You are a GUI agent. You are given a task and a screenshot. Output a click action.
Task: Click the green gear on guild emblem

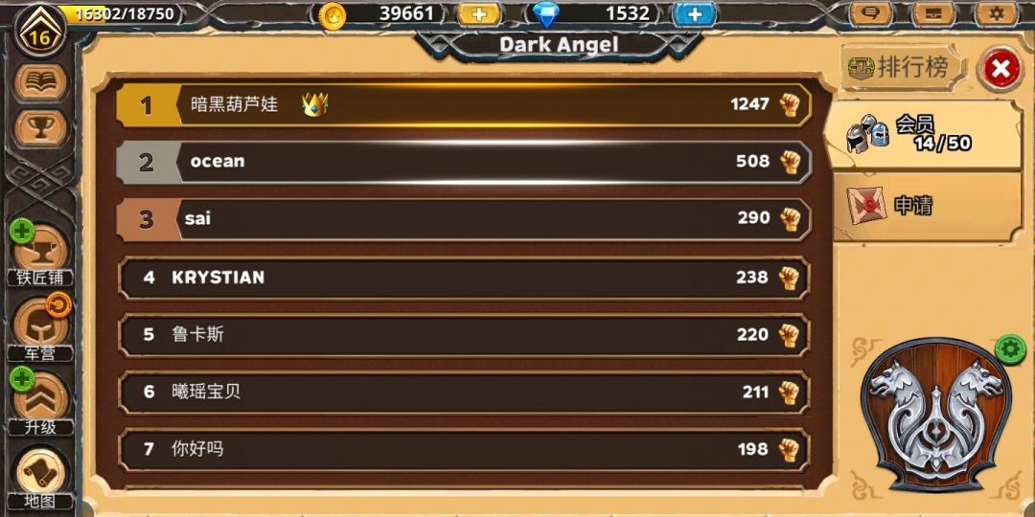point(1010,348)
